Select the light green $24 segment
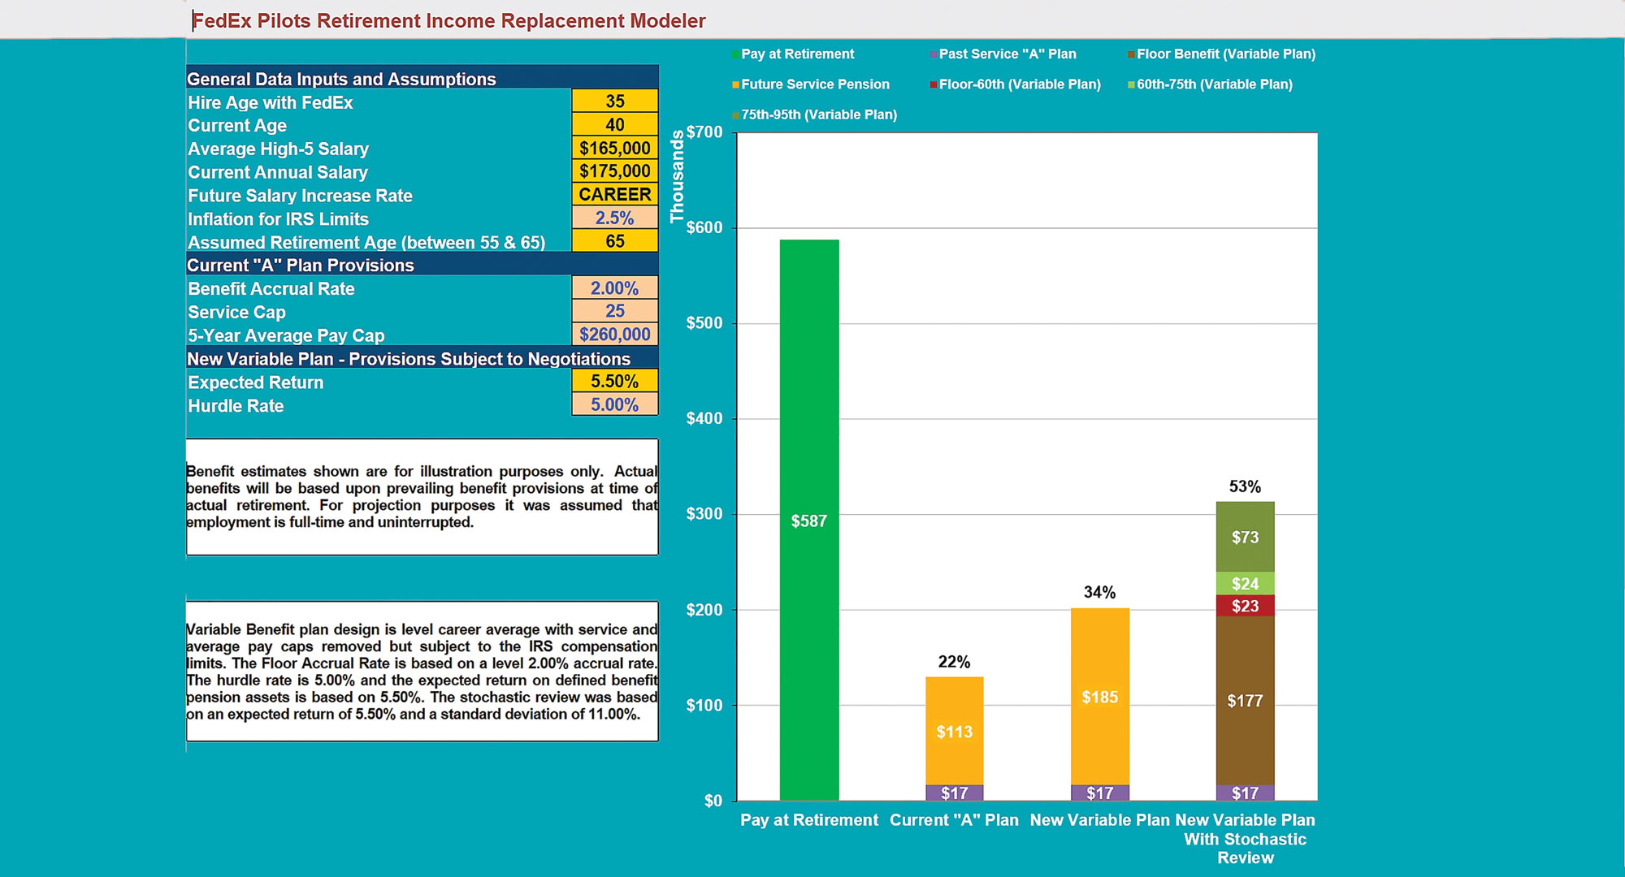1625x877 pixels. (x=1246, y=583)
